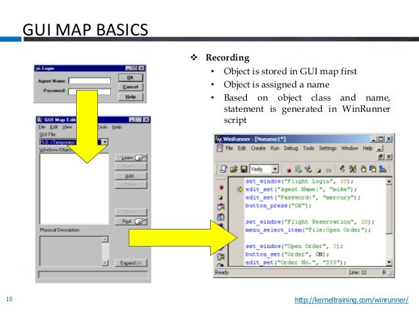Click the script pane vertical scrollbar thumb
The image size is (419, 315).
389,210
